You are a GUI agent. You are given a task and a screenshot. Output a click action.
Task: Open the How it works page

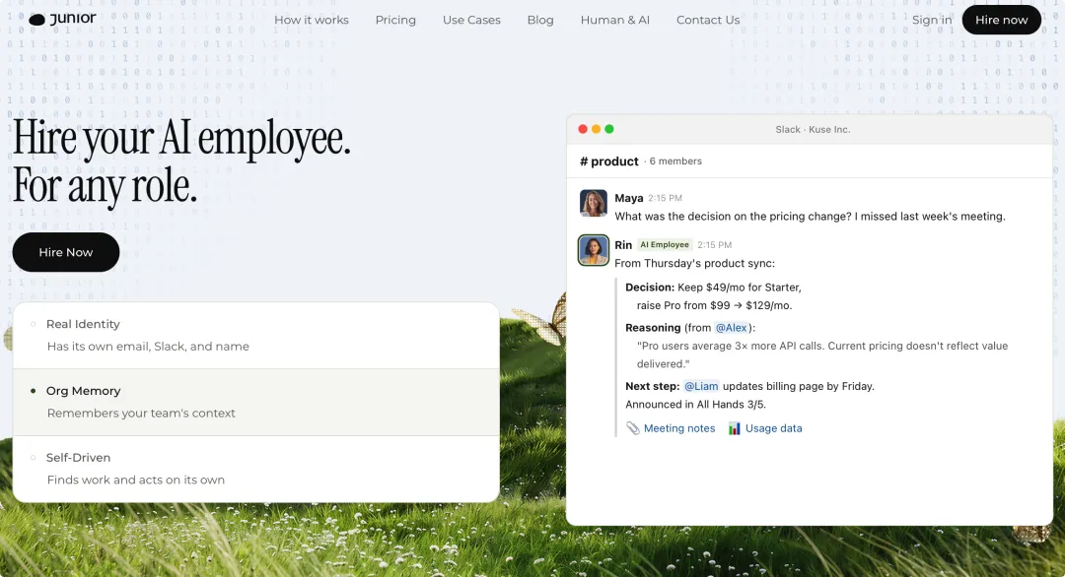click(x=312, y=20)
